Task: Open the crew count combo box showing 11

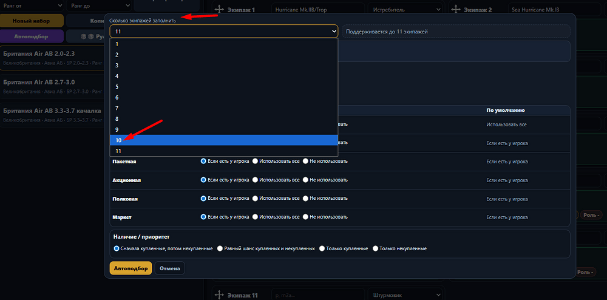Action: click(x=224, y=32)
